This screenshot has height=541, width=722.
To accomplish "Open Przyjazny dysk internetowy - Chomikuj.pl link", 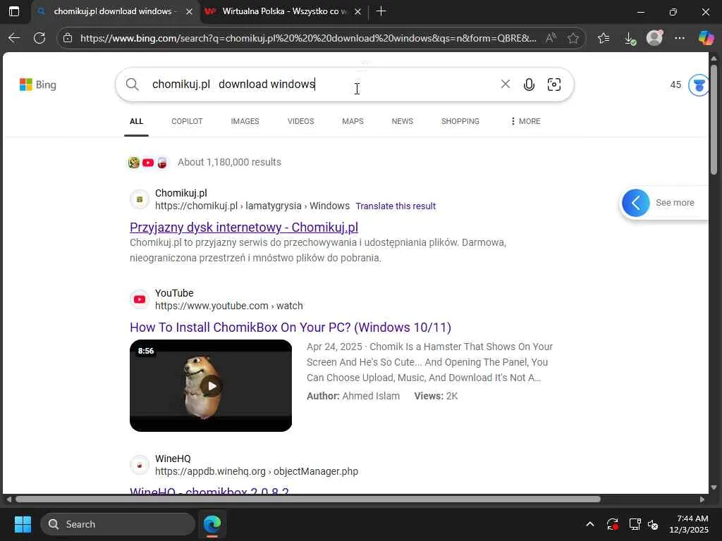I will click(x=244, y=228).
